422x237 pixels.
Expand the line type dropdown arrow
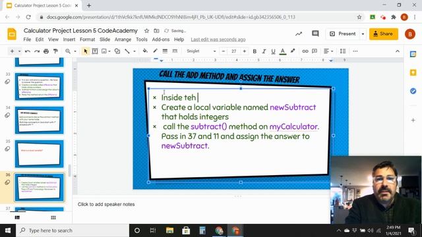(x=135, y=51)
